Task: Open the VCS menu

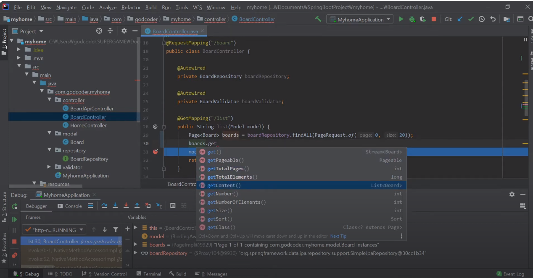Action: tap(198, 8)
